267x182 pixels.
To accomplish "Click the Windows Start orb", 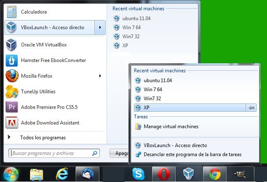I will [x=11, y=174].
